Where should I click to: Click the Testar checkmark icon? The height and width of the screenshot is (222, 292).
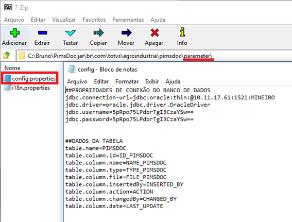coord(70,33)
